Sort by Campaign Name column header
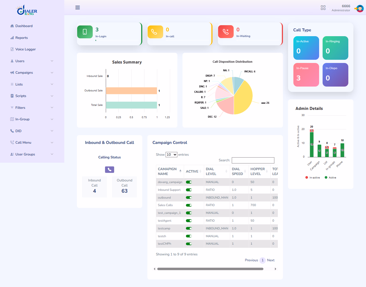Screen dimensions: 366x287 click(170, 172)
